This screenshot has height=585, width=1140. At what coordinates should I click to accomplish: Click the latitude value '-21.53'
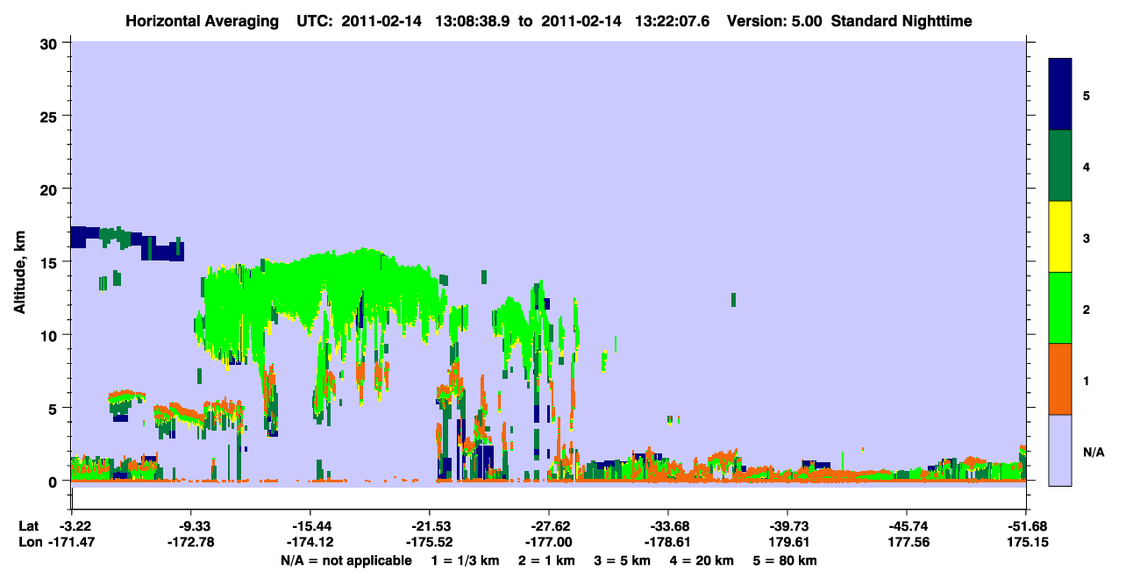429,526
